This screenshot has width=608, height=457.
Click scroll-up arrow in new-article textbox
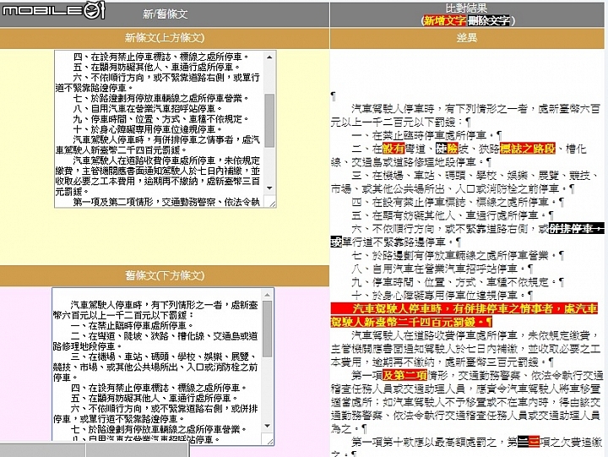coord(269,57)
